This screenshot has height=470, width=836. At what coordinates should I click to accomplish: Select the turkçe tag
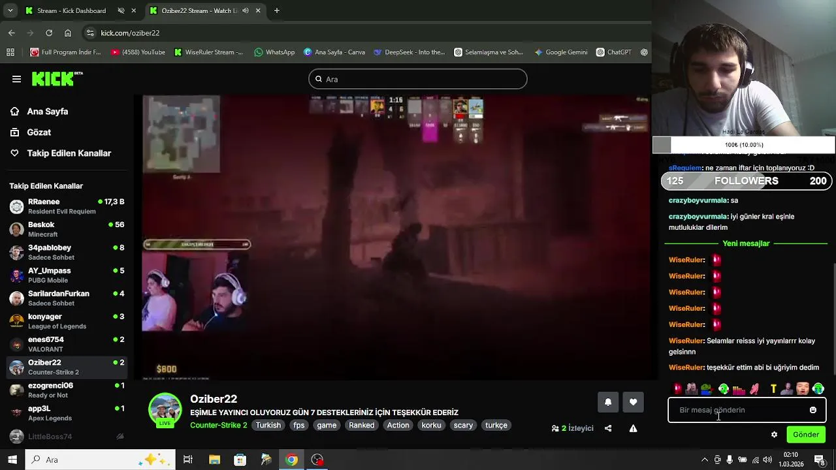coord(496,425)
